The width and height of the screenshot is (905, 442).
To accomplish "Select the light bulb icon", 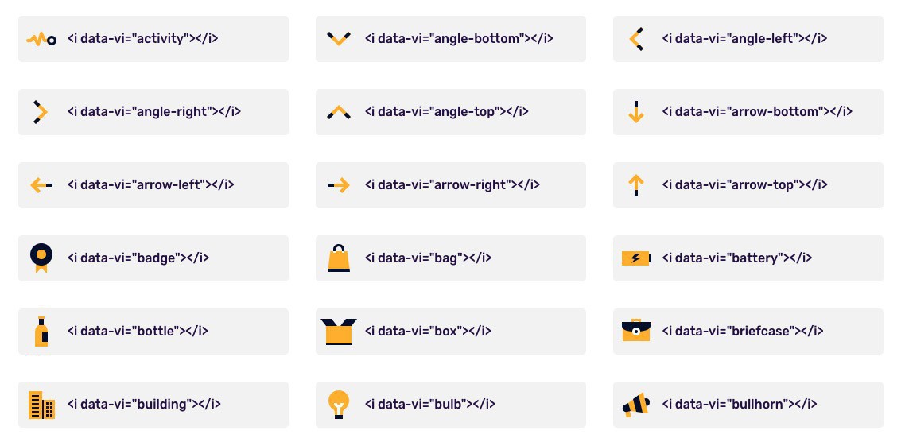I will pyautogui.click(x=339, y=405).
